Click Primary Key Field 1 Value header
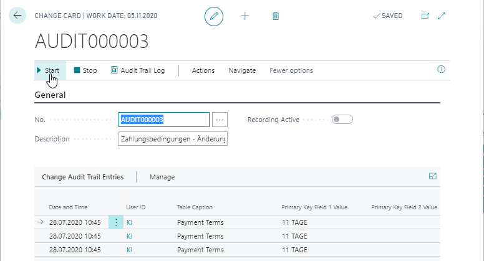Viewport: 484px width, 261px height. coord(314,207)
